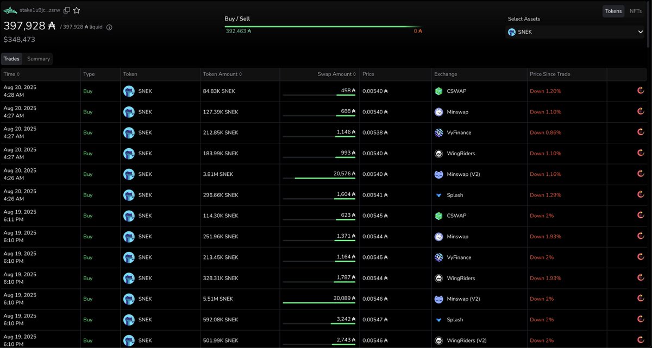The height and width of the screenshot is (348, 652).
Task: Click the 0 ₳ sell total
Action: click(x=418, y=31)
